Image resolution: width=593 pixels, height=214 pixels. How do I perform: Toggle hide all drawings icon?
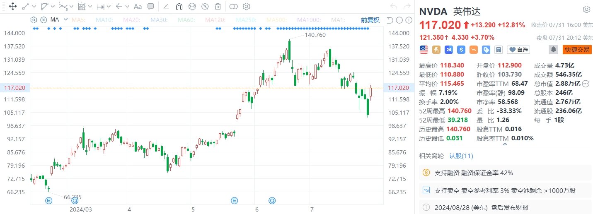point(205,6)
